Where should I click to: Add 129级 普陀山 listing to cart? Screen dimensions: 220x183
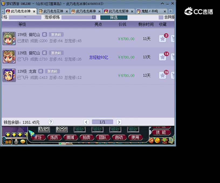coord(173,57)
